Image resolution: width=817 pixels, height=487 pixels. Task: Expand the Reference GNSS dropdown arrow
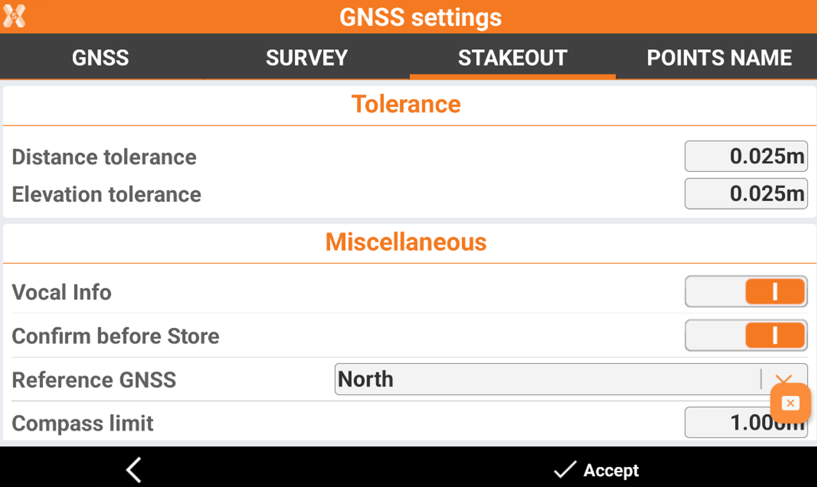pyautogui.click(x=783, y=379)
